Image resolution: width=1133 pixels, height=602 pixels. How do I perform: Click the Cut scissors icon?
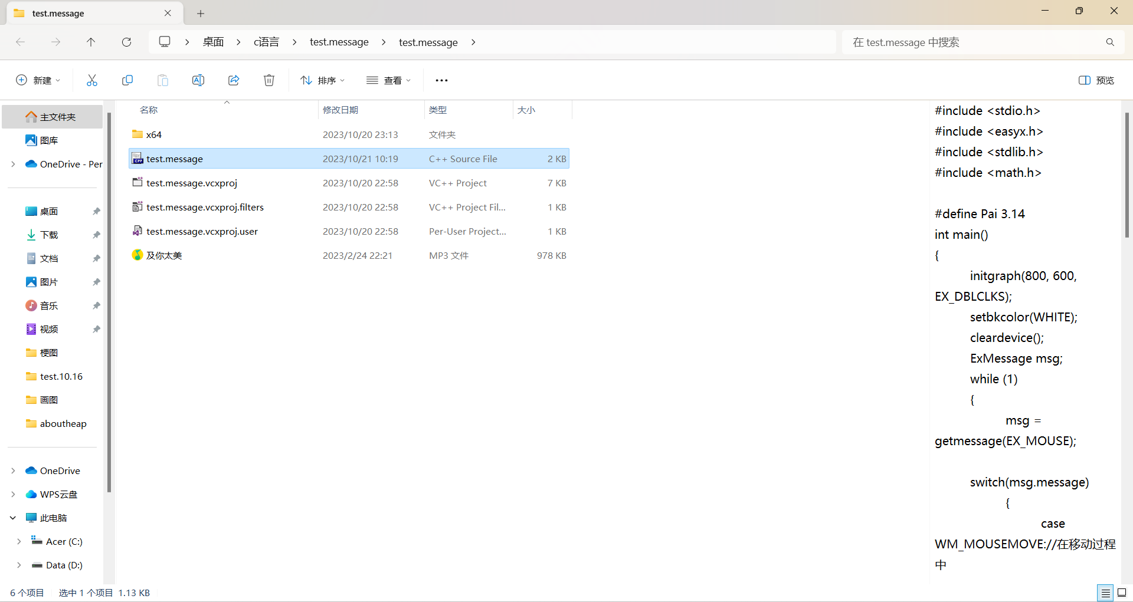pos(92,80)
